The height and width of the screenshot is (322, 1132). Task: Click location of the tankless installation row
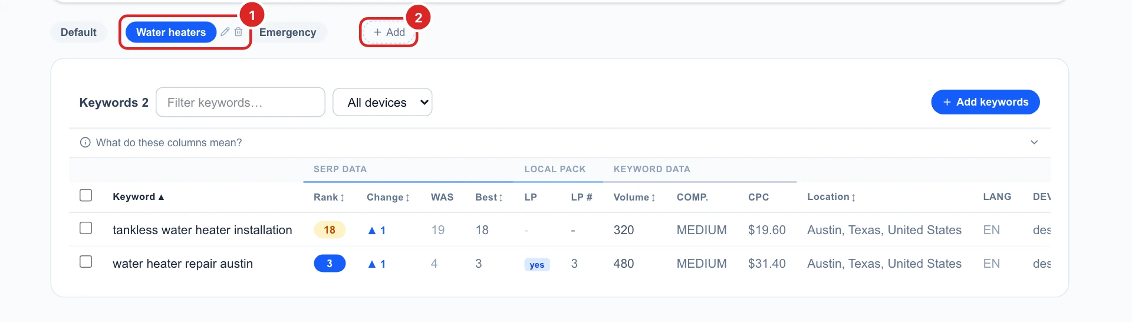click(884, 230)
